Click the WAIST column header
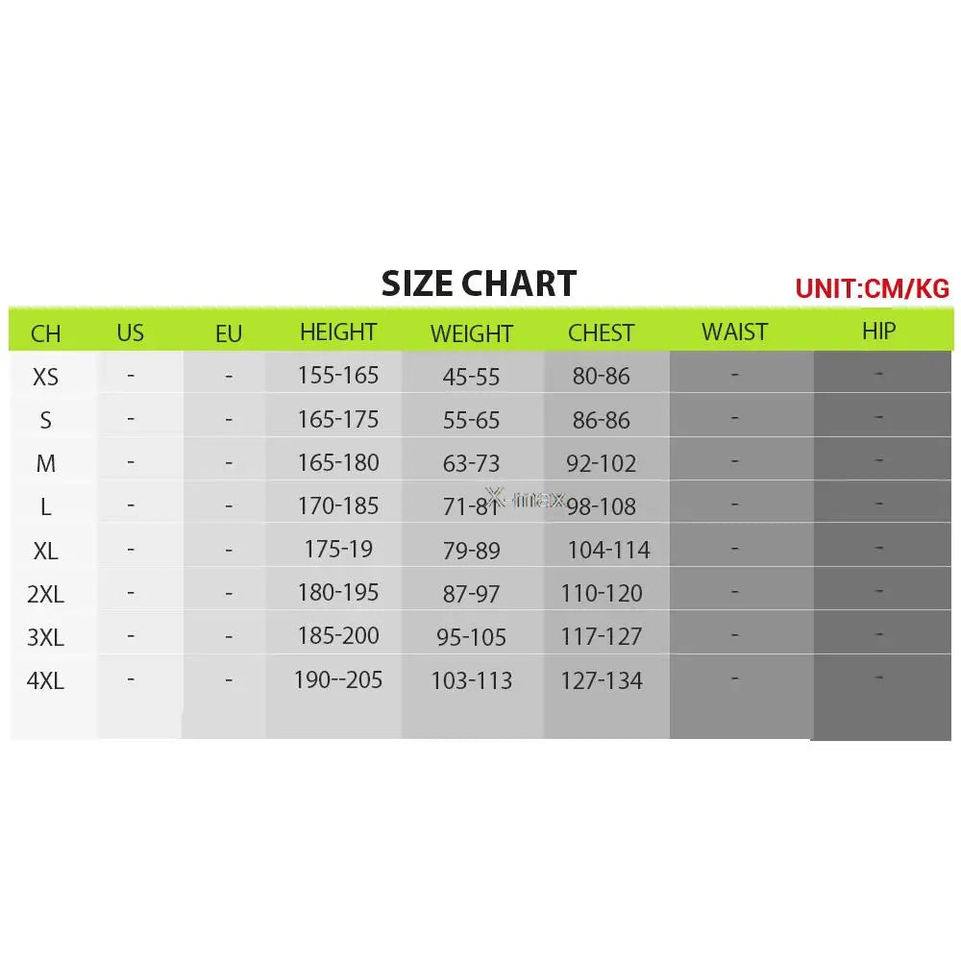 pos(734,333)
